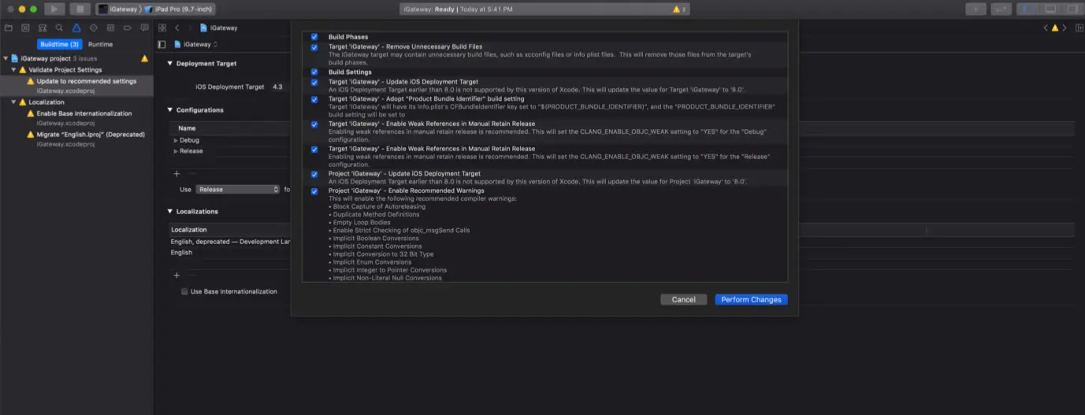Image resolution: width=1085 pixels, height=415 pixels.
Task: Select Enable Base Internationalization issue
Action: pyautogui.click(x=76, y=117)
